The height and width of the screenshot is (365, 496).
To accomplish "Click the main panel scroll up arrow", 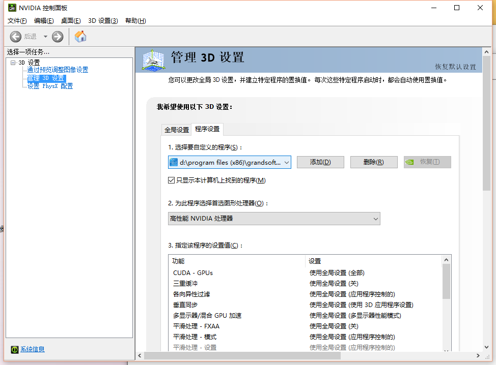I will point(486,52).
